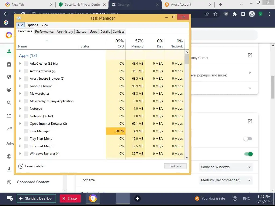Open the On startup trend icon
Viewport: 275px width, 206px height.
point(9,128)
